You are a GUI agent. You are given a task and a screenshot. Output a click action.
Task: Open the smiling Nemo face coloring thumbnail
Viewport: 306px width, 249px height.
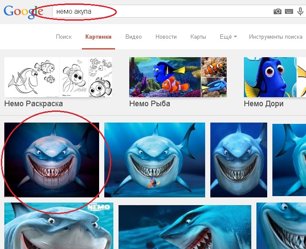click(100, 87)
